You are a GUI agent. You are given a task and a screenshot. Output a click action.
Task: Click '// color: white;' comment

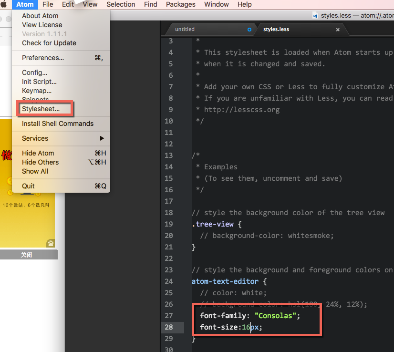tap(233, 293)
